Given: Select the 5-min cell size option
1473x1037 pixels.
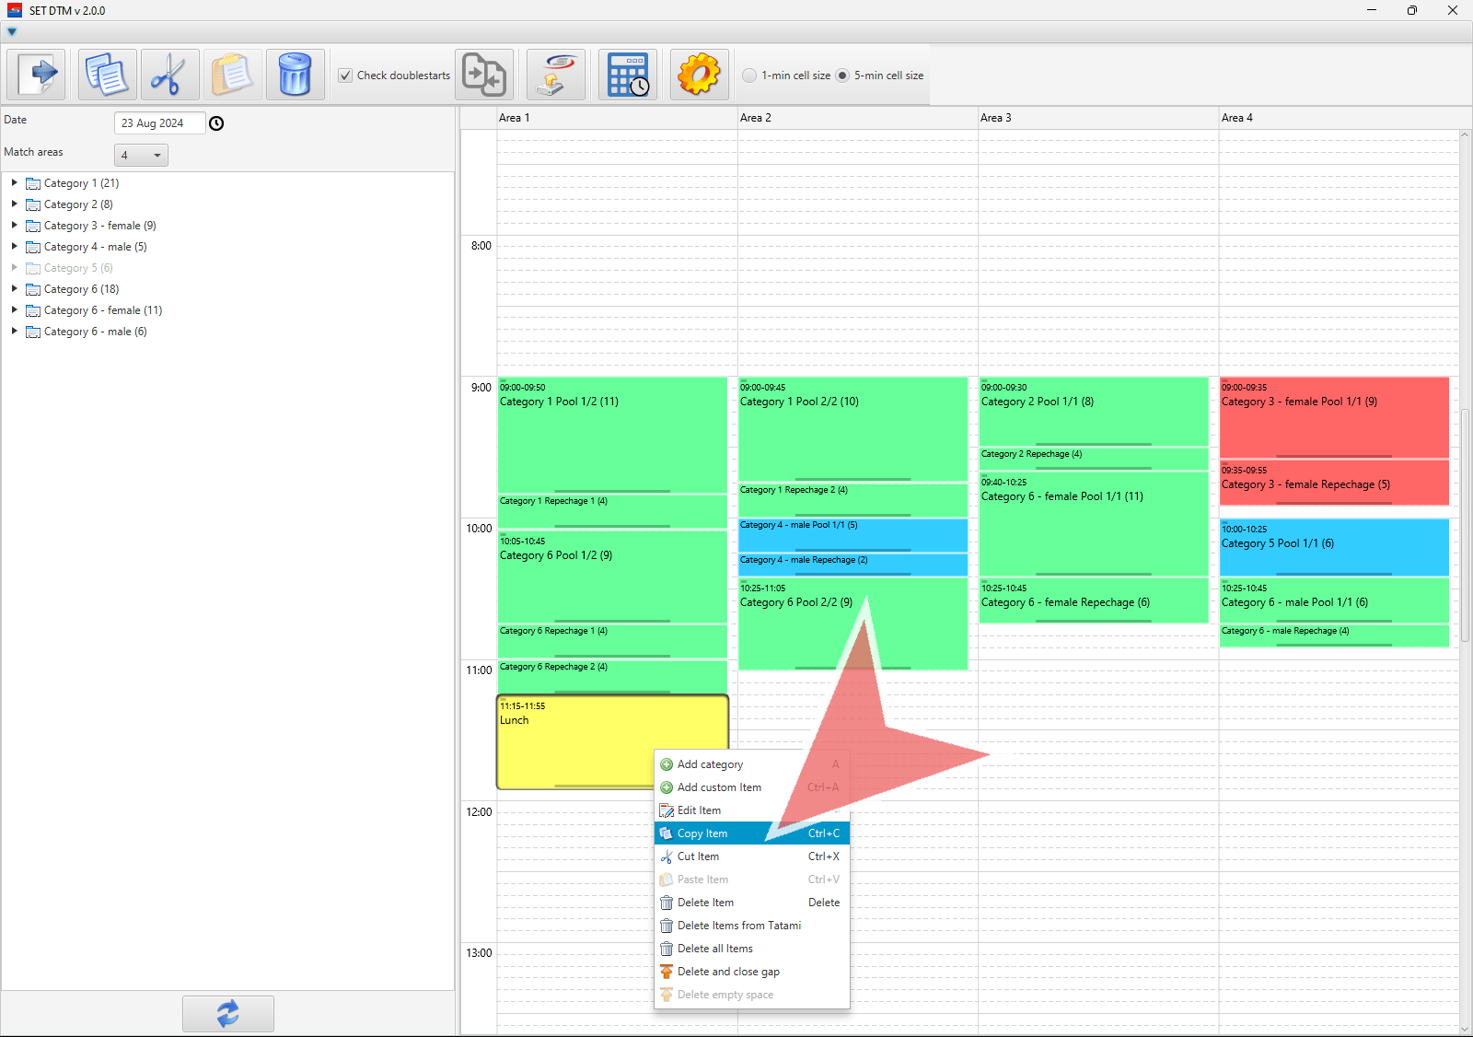Looking at the screenshot, I should point(842,76).
